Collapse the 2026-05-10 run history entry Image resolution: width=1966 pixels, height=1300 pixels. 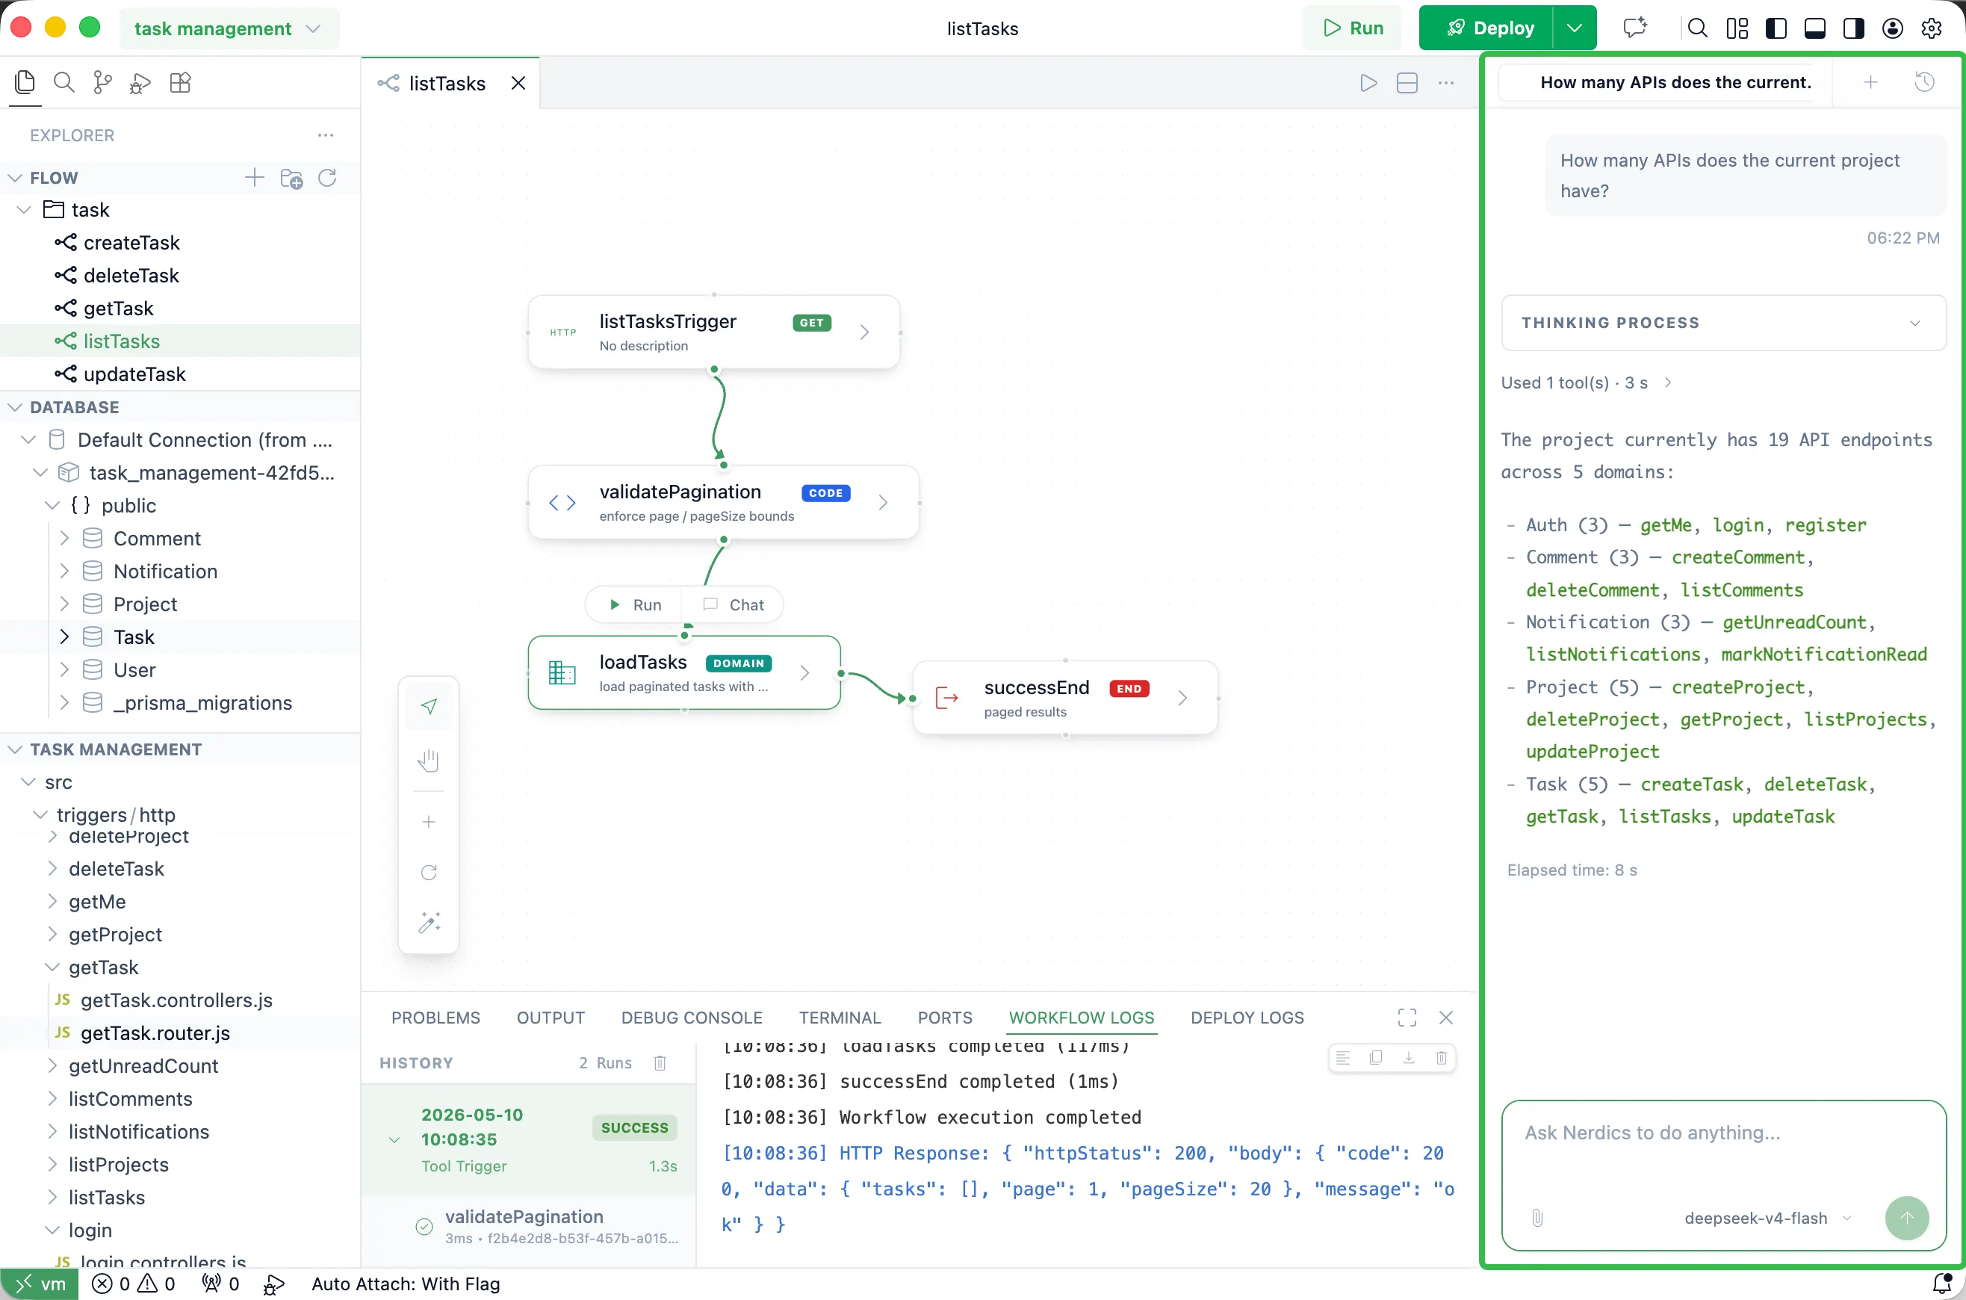394,1140
